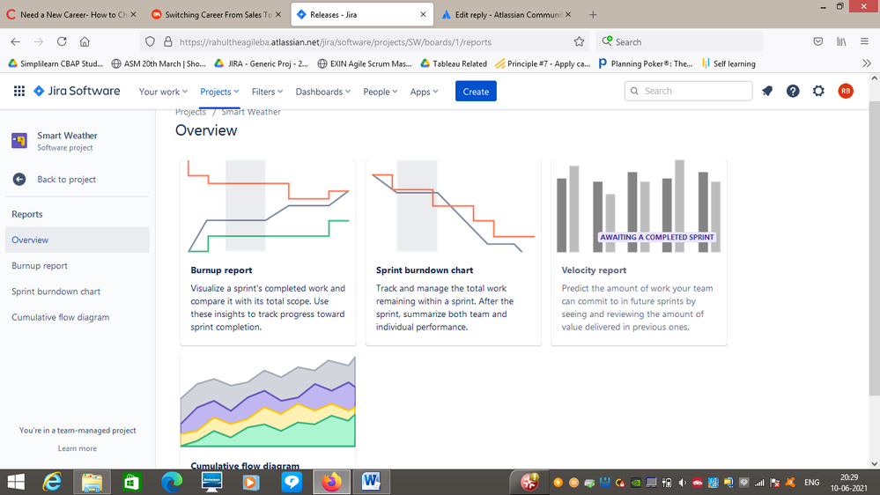880x495 pixels.
Task: Open the notifications bell icon
Action: [x=767, y=91]
